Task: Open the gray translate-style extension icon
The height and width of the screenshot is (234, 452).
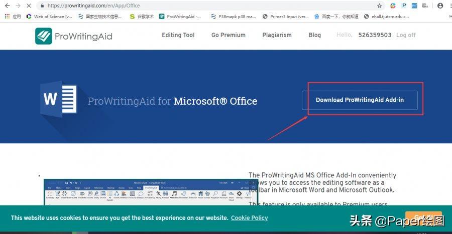Action: pos(425,6)
